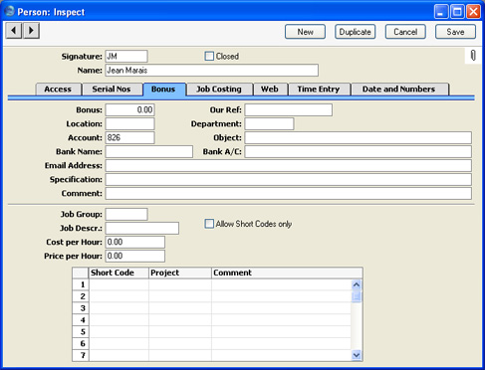Open the Web tab
Image resolution: width=485 pixels, height=370 pixels.
270,90
